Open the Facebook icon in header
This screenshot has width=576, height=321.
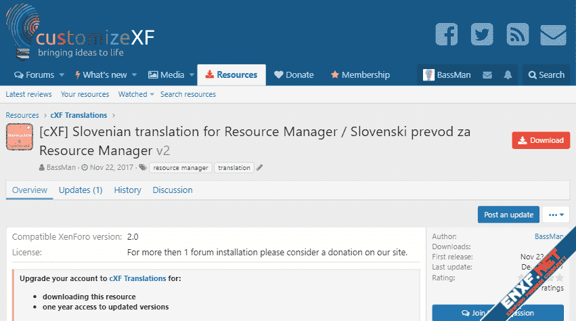(447, 35)
